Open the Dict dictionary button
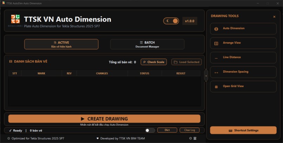Screen dimensions: 283x143 coord(167,130)
